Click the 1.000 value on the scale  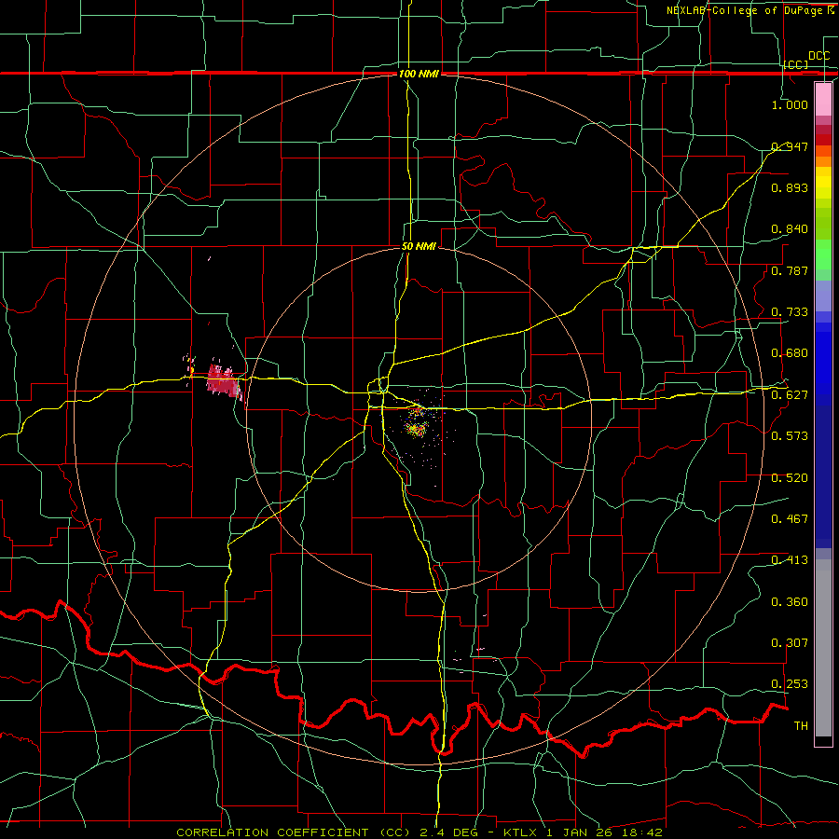tap(790, 104)
